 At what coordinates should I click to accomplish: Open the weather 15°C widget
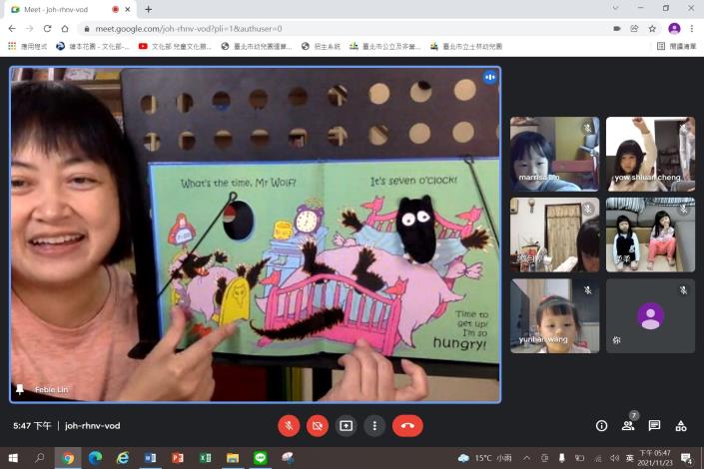pos(485,458)
